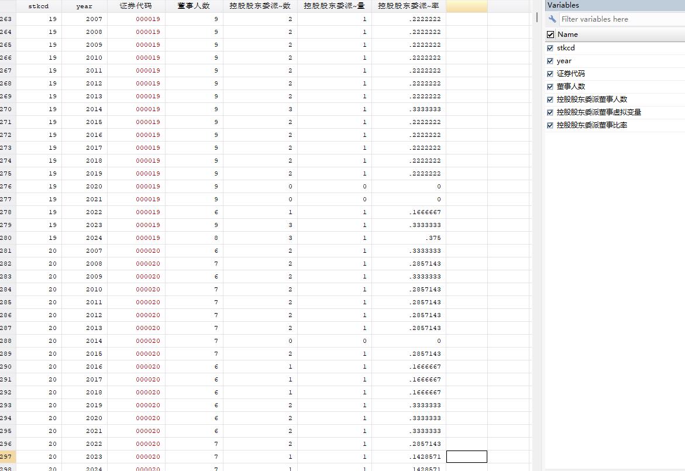Click 董事人数 value 8 in row 280
The width and height of the screenshot is (685, 471).
(194, 238)
